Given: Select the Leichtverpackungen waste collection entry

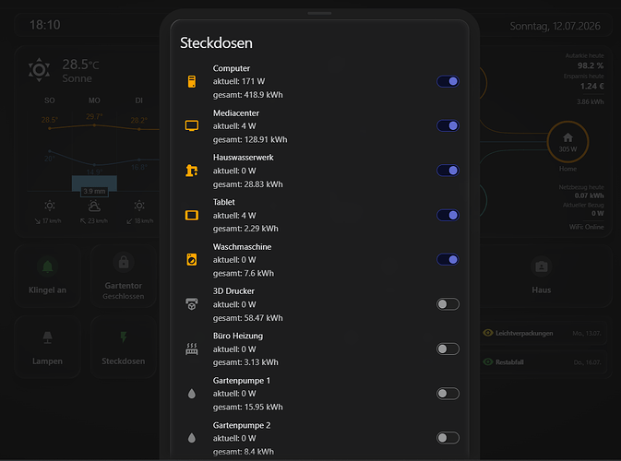Looking at the screenshot, I should [543, 333].
